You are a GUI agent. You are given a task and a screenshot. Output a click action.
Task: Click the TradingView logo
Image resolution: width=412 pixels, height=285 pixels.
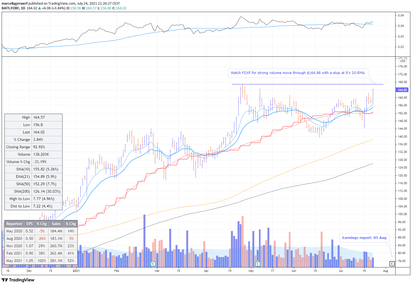tap(18, 280)
